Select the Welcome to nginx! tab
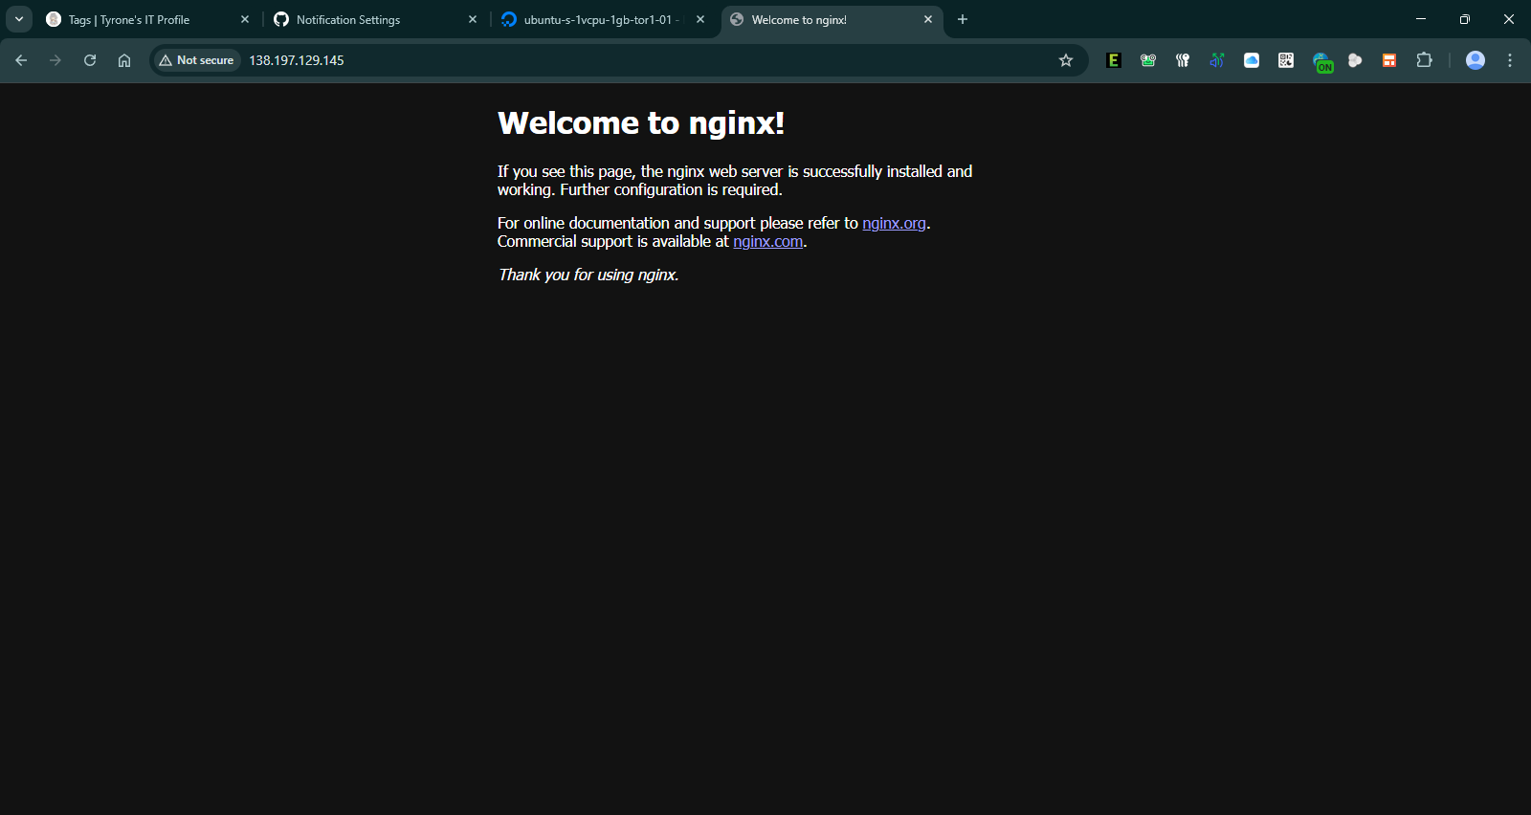The image size is (1531, 815). [831, 19]
